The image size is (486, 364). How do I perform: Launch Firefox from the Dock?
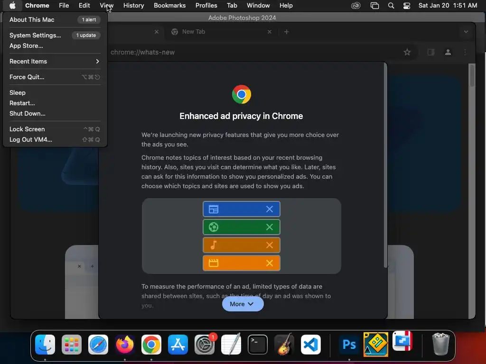(125, 344)
